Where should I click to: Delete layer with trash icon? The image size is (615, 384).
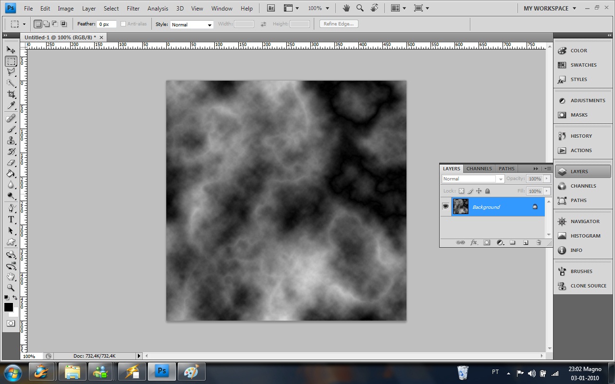[539, 242]
